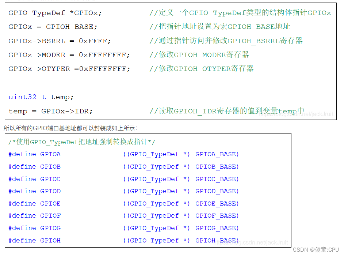
Task: Click '#define GPIOA' macro name
Action: 34,154
